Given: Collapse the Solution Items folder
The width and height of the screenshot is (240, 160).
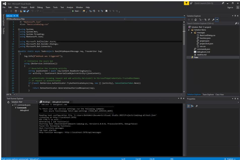Looking at the screenshot, I should 189,30.
